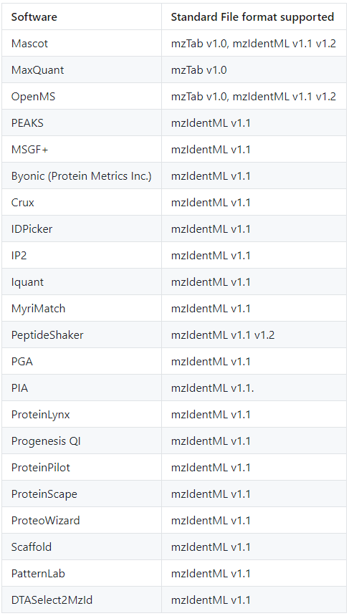Click the IDPicker cell
Image resolution: width=349 pixels, height=616 pixels.
click(82, 229)
